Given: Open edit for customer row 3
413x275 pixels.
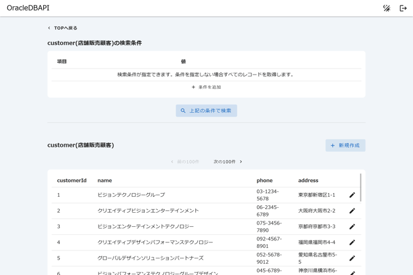Looking at the screenshot, I should pyautogui.click(x=352, y=226).
